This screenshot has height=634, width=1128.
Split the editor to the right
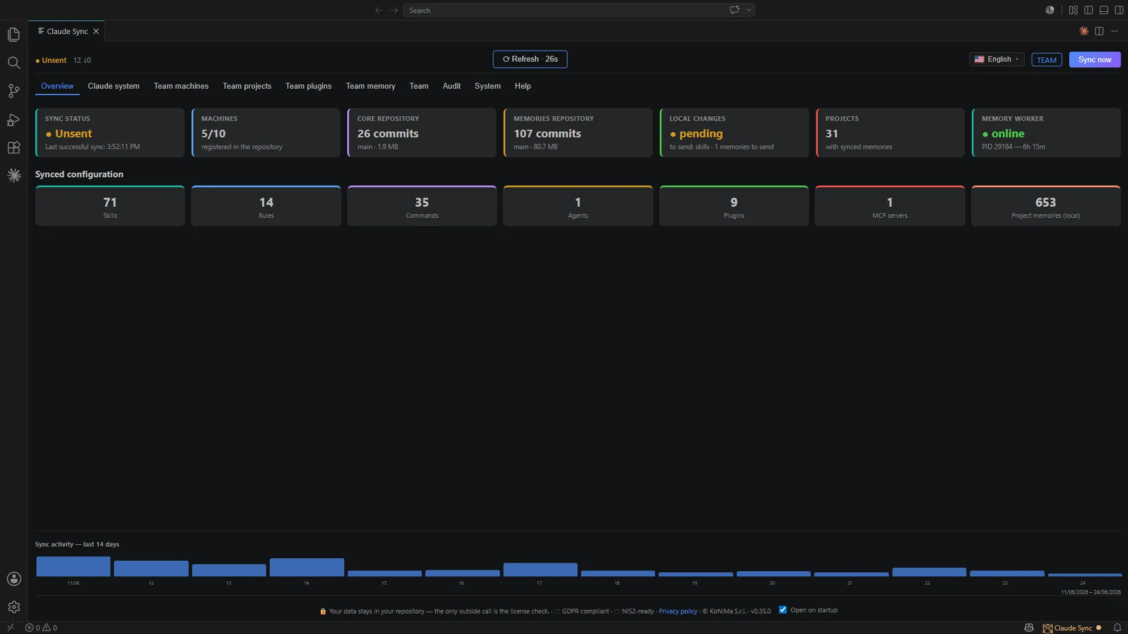[1099, 31]
